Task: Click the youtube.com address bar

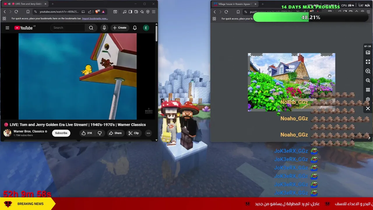Action: (59, 12)
